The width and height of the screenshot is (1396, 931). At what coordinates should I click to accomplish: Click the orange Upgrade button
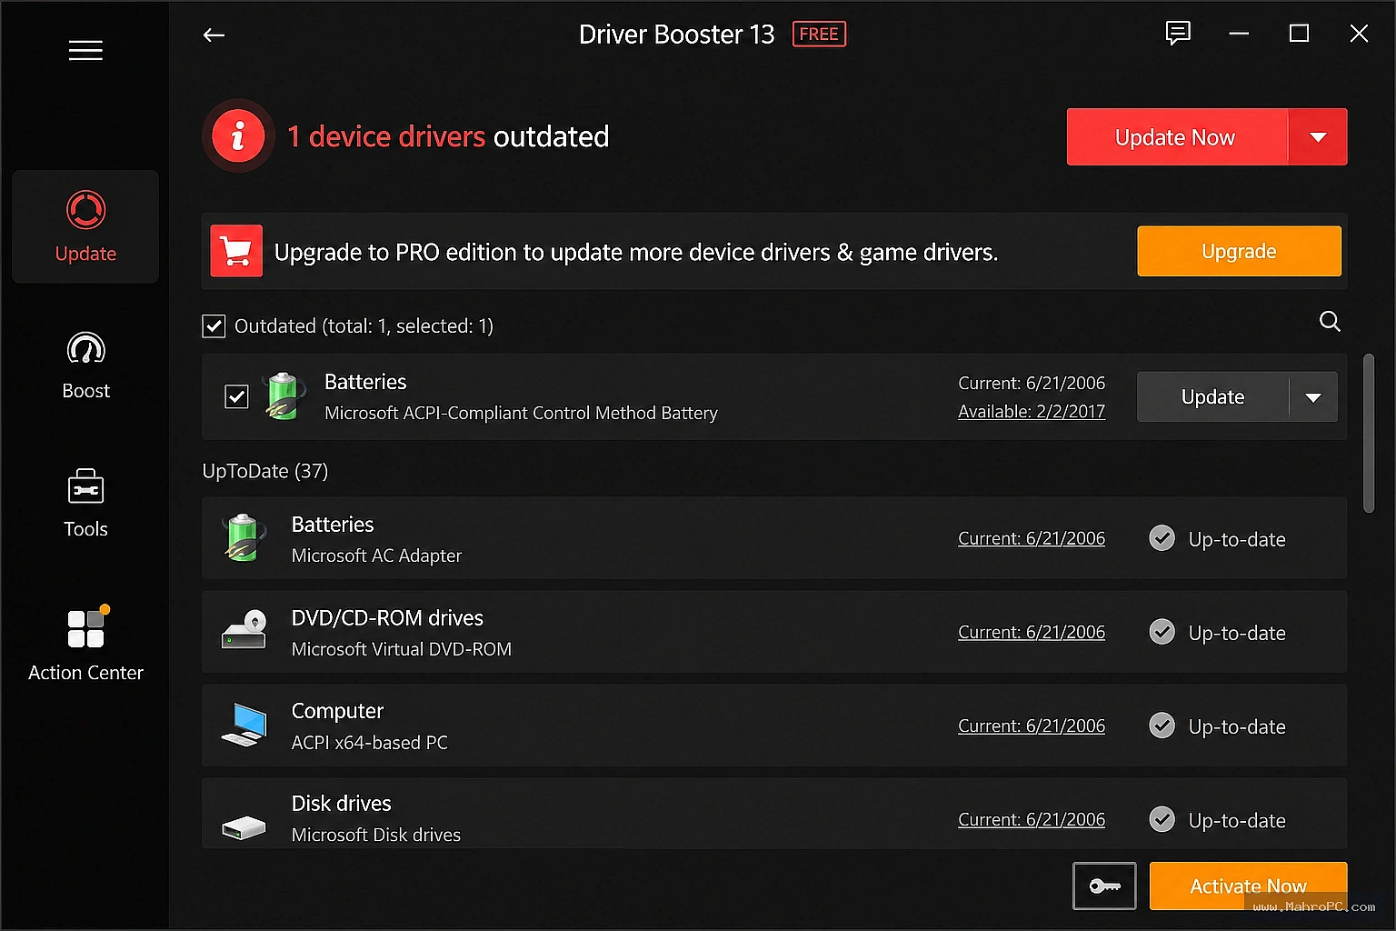(1239, 251)
